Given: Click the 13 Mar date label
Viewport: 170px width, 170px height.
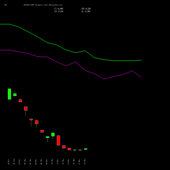Looking at the screenshot, I should (x=69, y=162).
